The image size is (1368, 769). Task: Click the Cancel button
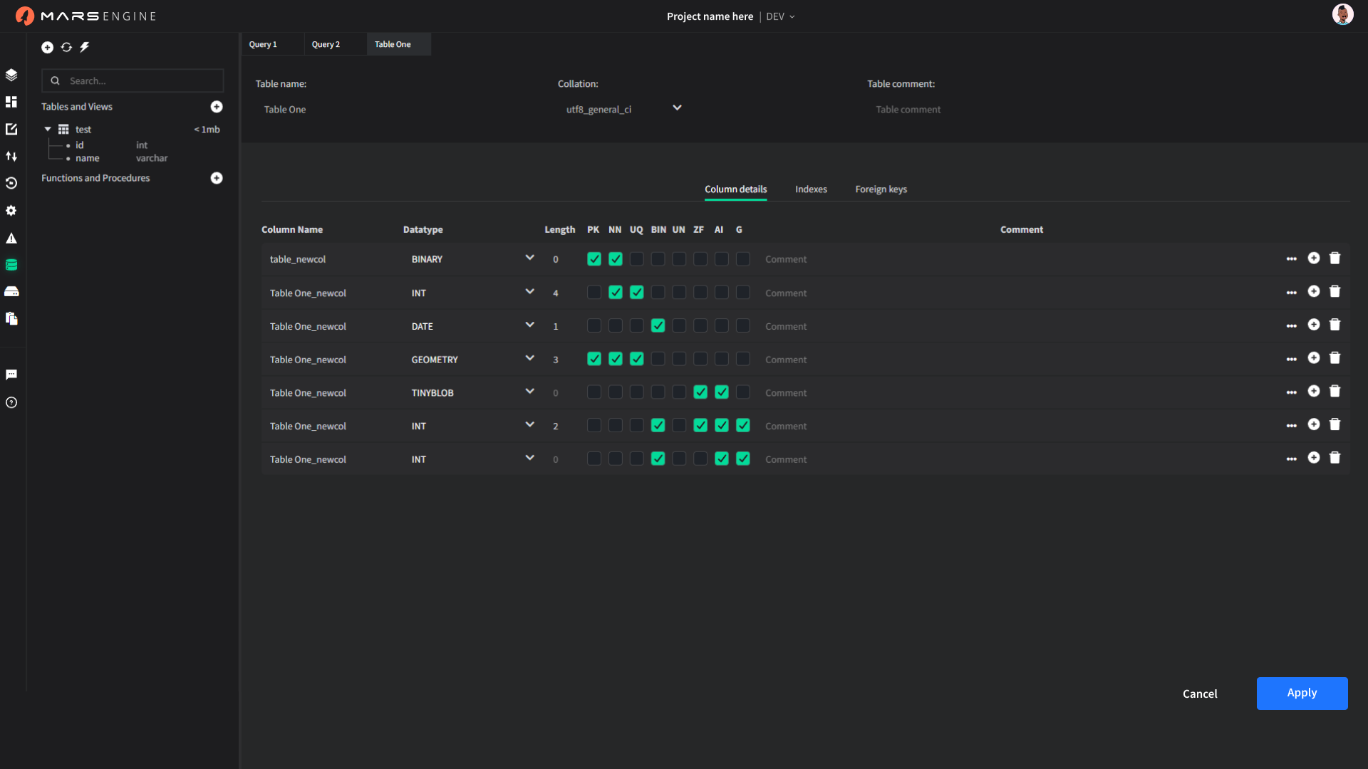coord(1199,694)
